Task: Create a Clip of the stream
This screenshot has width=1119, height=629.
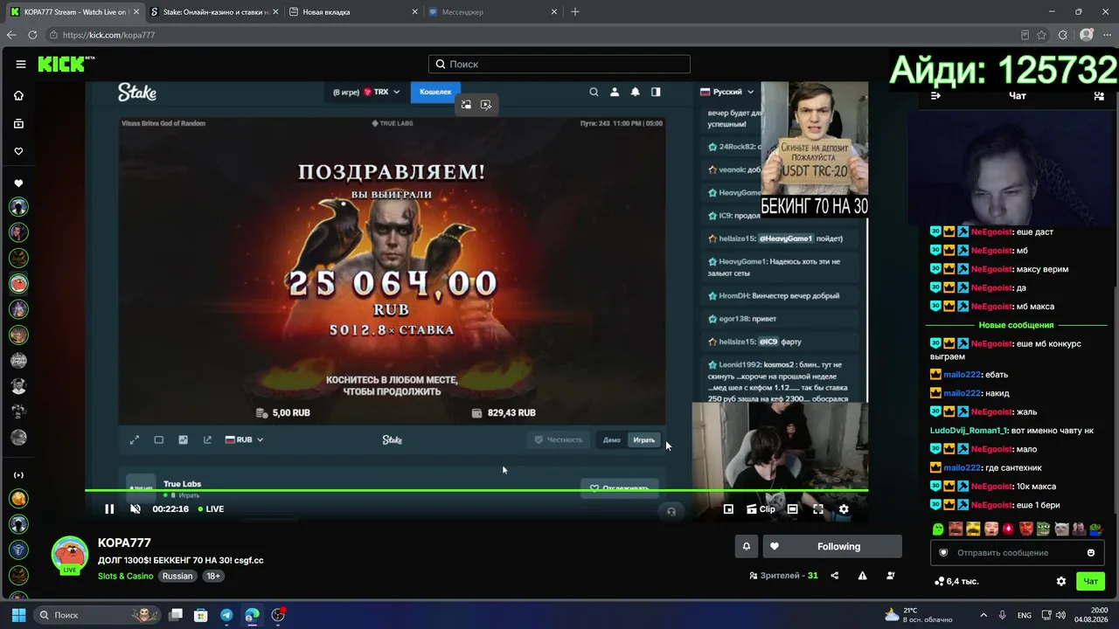Action: point(761,509)
